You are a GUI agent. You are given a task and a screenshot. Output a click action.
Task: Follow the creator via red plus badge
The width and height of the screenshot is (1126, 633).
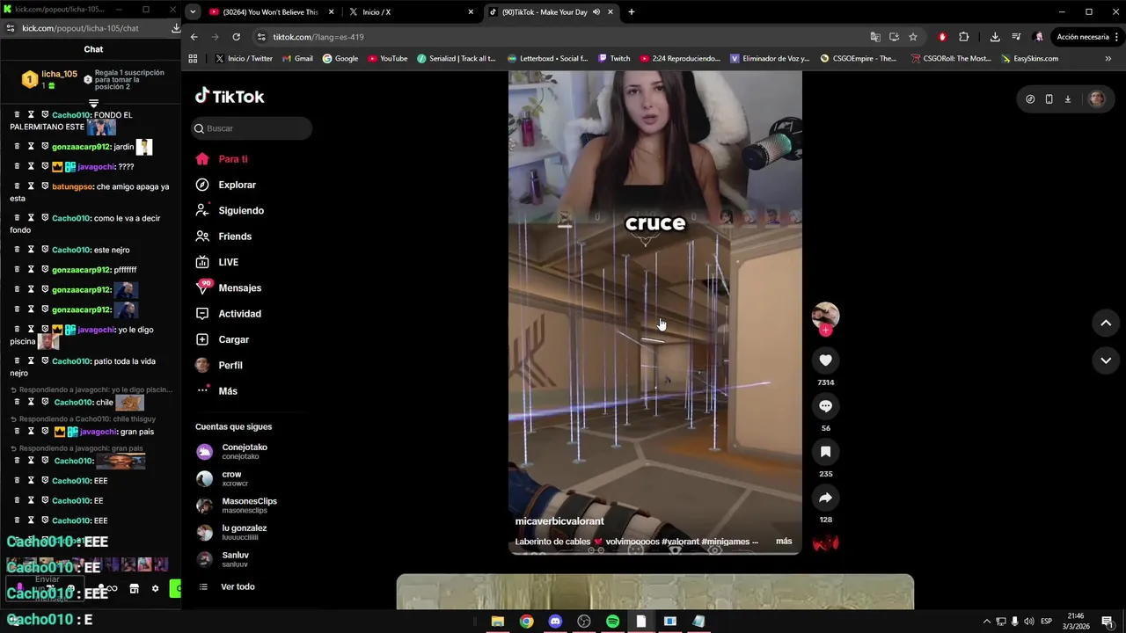point(825,331)
